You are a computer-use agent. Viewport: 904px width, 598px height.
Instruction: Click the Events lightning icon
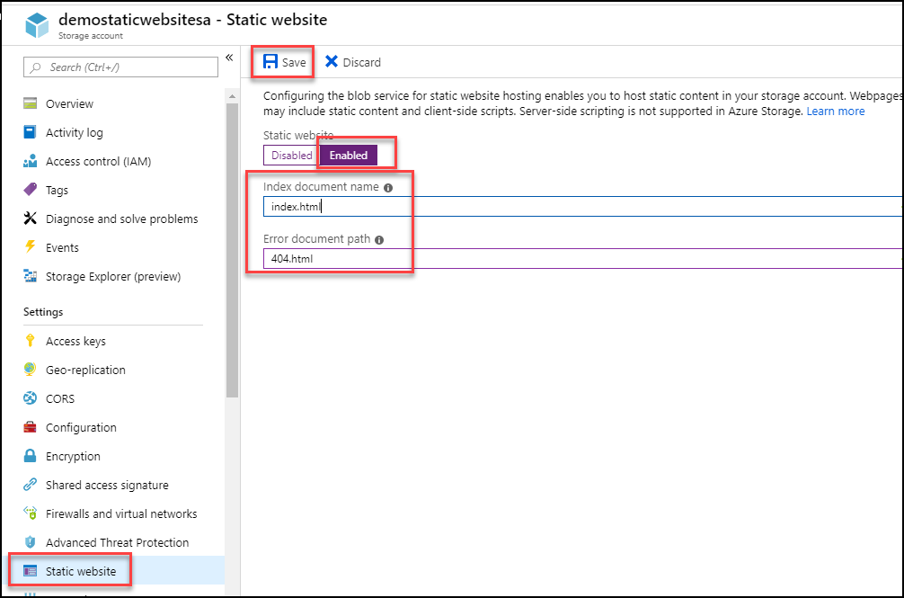pyautogui.click(x=30, y=247)
